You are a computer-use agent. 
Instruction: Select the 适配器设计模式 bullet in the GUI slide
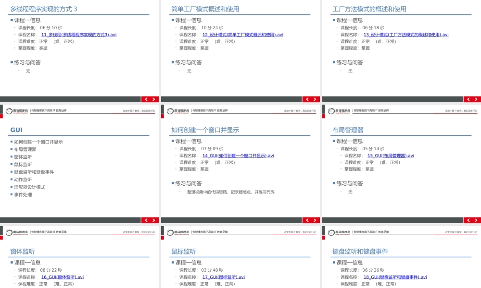click(29, 187)
